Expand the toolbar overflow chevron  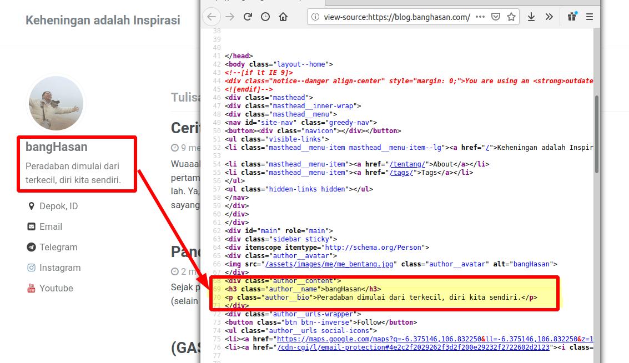pos(549,17)
